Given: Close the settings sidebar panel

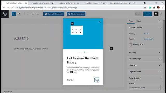Looking at the screenshot, I should click(159, 21).
